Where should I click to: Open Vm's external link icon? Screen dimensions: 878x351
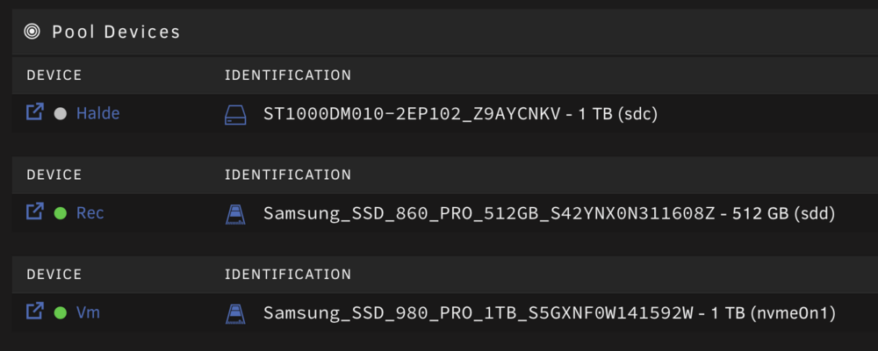point(35,311)
